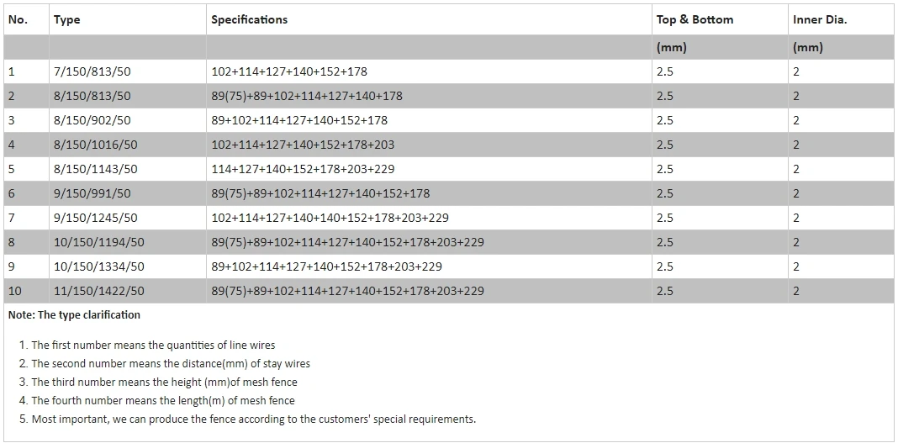Click the 8/150/1016/50 type cell

pyautogui.click(x=95, y=145)
